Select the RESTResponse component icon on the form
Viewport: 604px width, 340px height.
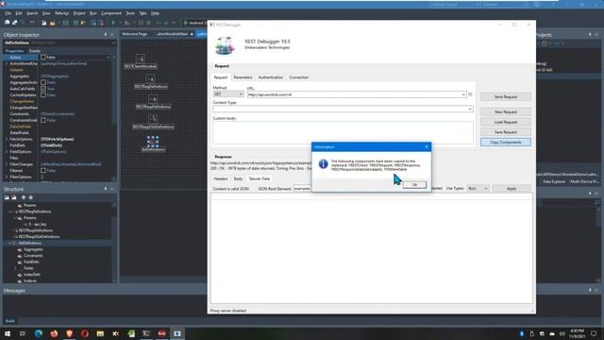click(153, 99)
